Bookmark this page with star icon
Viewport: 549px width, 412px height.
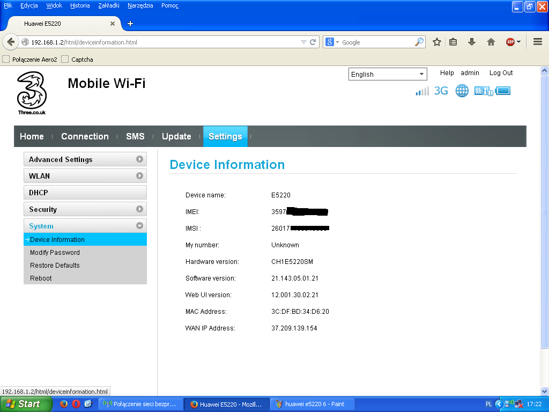tap(437, 42)
